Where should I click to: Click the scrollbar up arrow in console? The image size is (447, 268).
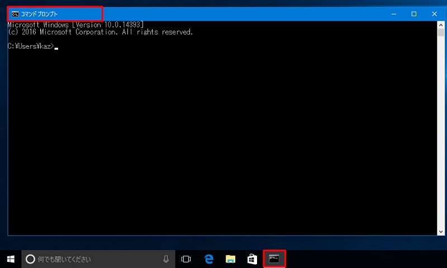click(441, 25)
